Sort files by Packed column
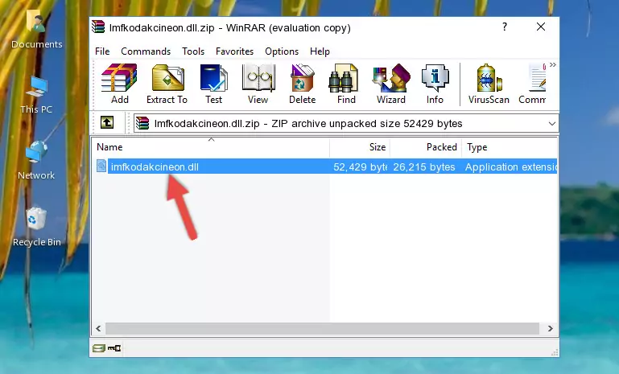Image resolution: width=619 pixels, height=374 pixels. (426, 147)
